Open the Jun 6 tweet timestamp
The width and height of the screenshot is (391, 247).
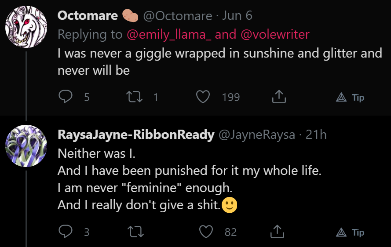(x=237, y=15)
